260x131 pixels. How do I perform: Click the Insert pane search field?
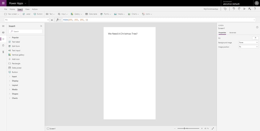click(26, 31)
